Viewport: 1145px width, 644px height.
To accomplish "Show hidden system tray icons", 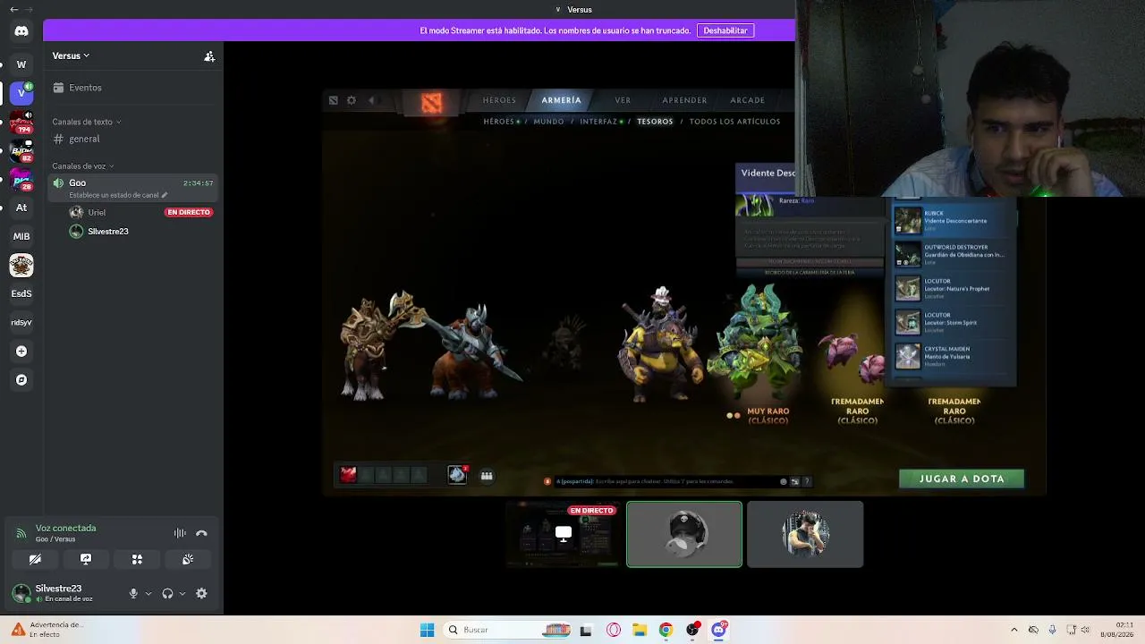I will point(1014,630).
